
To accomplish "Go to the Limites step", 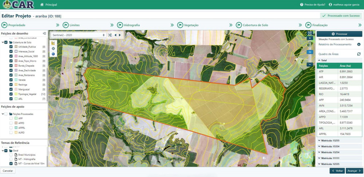I will (x=71, y=25).
